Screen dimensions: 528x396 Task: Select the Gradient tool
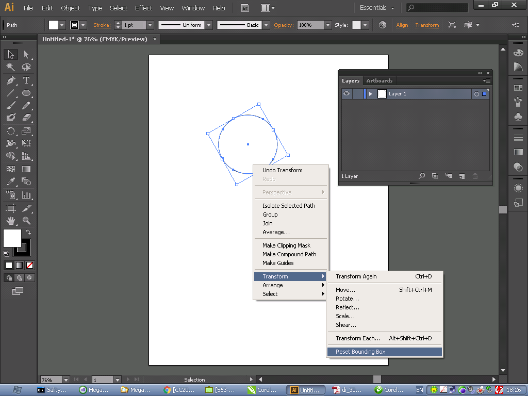[x=26, y=169]
